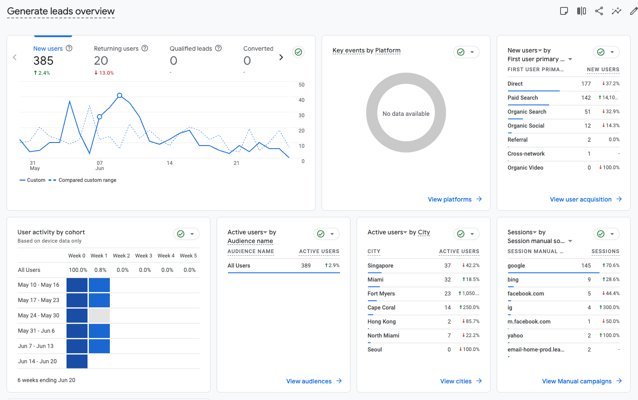Viewport: 638px width, 400px height.
Task: Click the May 10 - May 16 Week 0 cohort cell
Action: [77, 285]
